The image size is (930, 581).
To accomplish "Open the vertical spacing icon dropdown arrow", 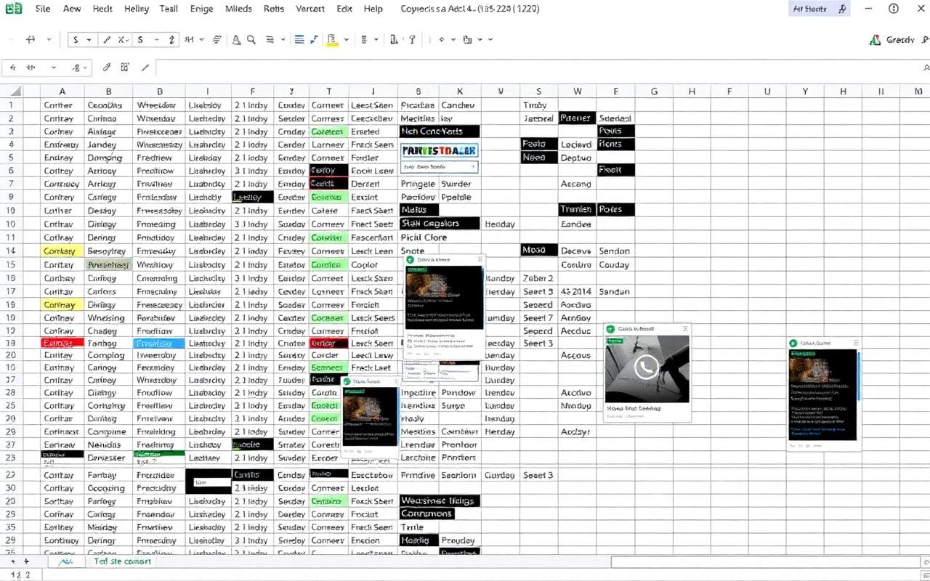I will pos(376,40).
